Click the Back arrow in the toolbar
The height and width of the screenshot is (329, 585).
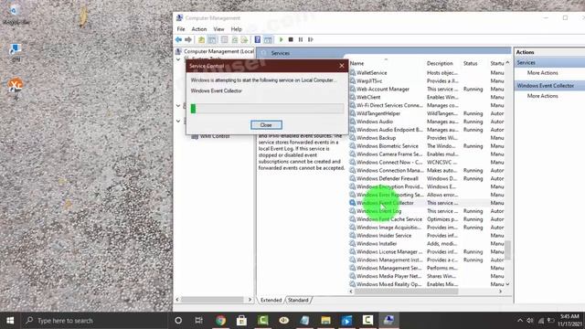click(179, 39)
